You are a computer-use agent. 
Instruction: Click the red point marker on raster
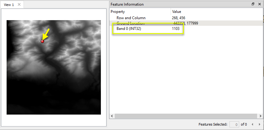tap(42, 41)
